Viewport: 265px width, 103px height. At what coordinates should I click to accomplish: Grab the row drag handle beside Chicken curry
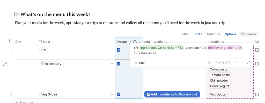[x=12, y=64]
